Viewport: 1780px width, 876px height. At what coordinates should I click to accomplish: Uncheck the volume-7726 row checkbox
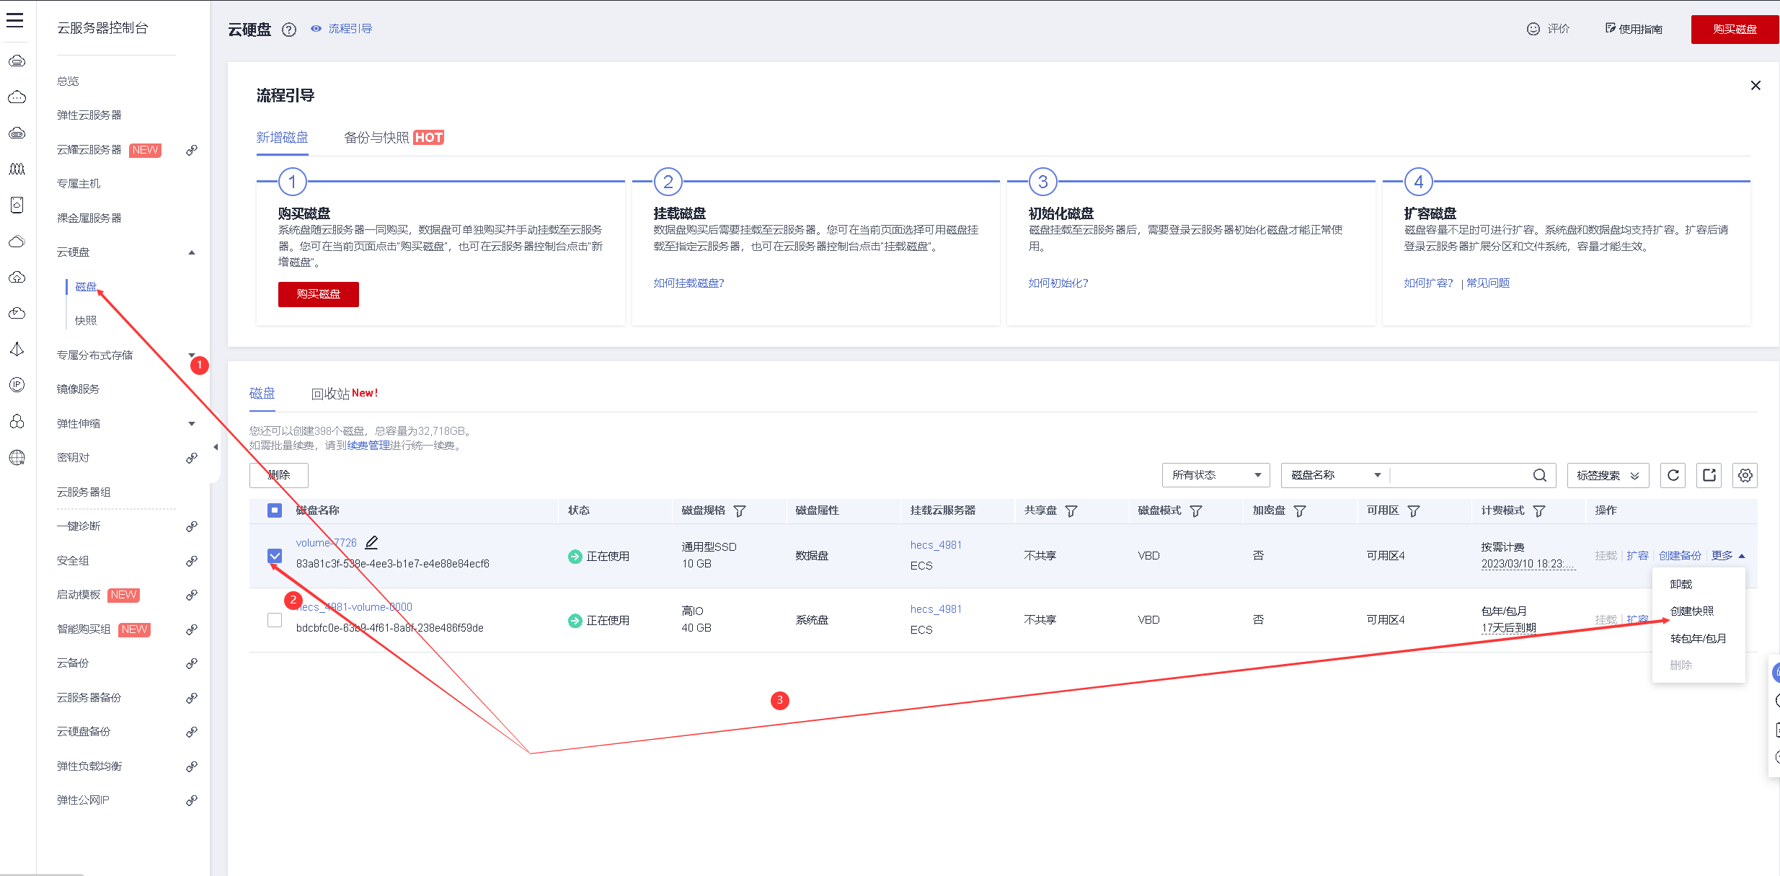pos(275,556)
